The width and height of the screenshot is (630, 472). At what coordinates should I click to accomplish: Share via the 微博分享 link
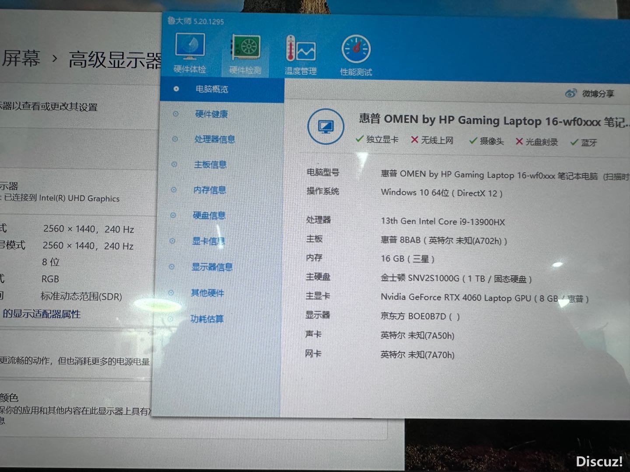click(598, 94)
